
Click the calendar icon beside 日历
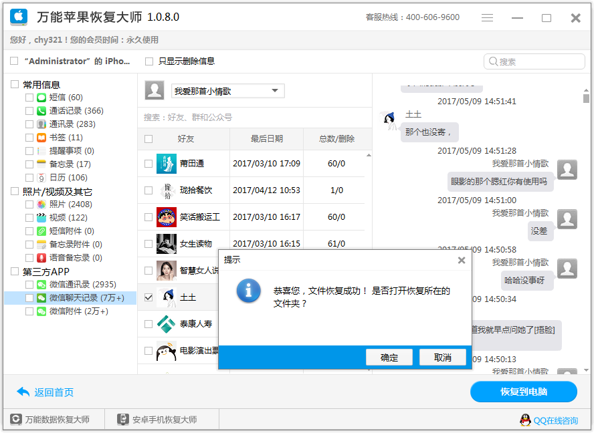click(41, 178)
